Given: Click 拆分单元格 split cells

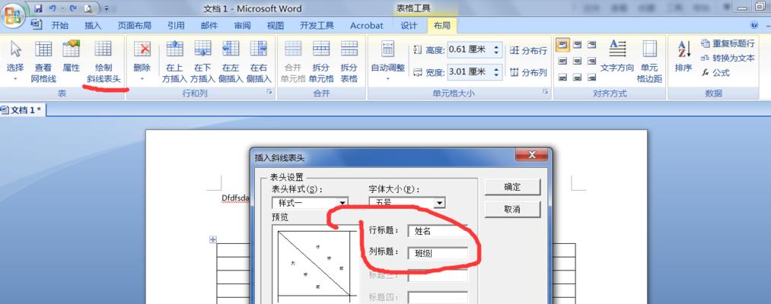Looking at the screenshot, I should (321, 61).
